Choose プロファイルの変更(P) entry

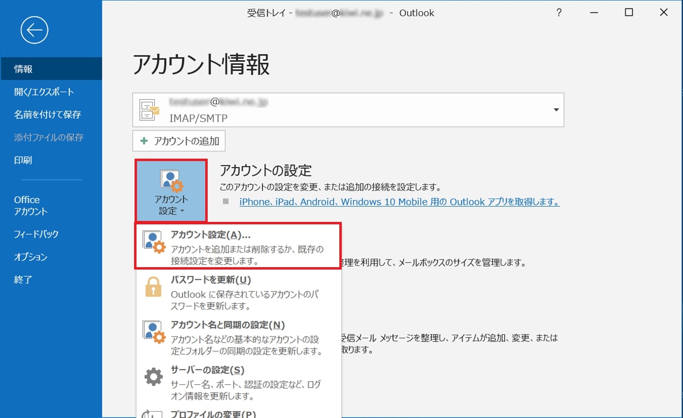[239, 413]
